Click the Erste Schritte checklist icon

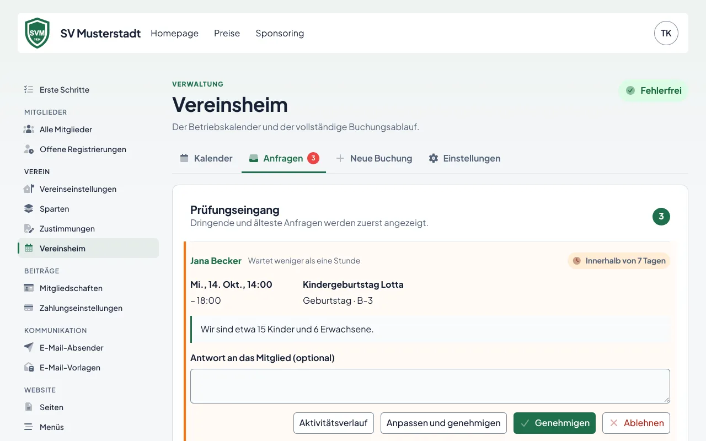[29, 89]
